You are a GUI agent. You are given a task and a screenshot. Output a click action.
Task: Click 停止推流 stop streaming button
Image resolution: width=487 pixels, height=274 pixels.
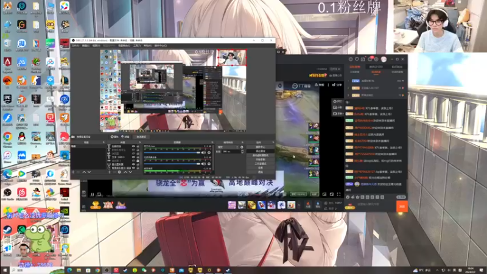(261, 151)
